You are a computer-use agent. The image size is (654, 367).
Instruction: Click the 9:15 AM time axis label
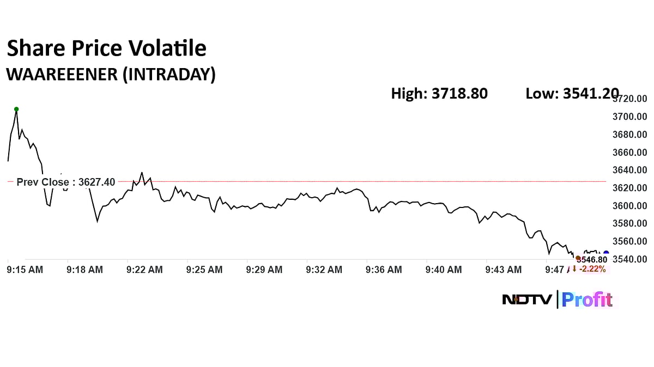click(x=25, y=269)
